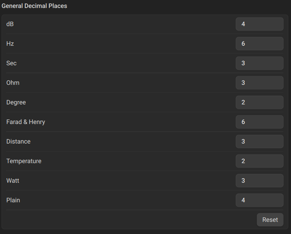Click the Distance decimal places input

click(259, 142)
